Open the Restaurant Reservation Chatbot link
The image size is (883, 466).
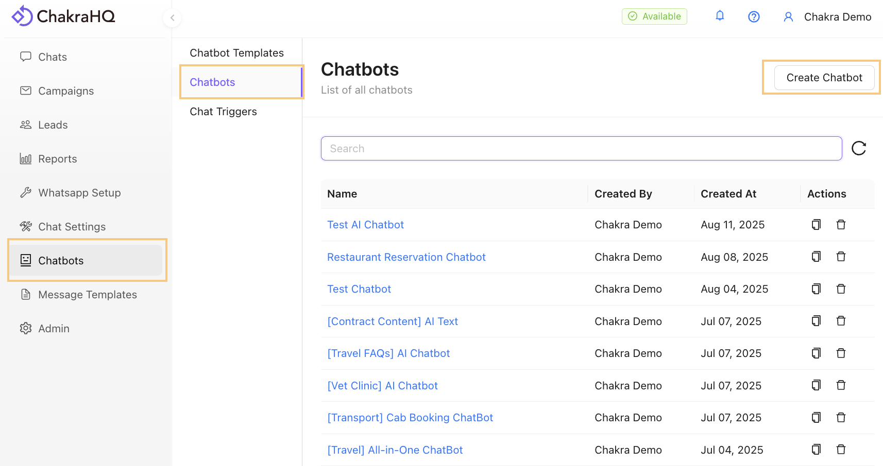(406, 257)
